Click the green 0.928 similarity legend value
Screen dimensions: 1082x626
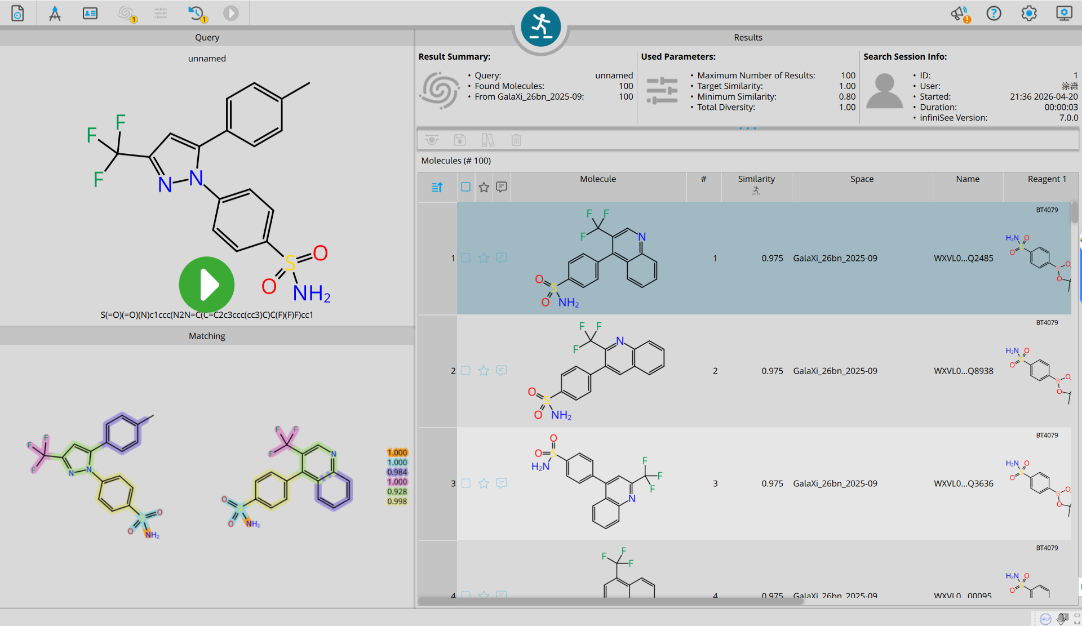pos(397,491)
